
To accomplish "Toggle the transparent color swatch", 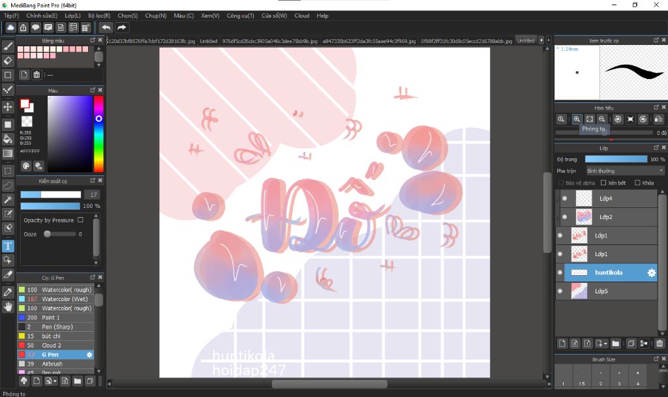I will pyautogui.click(x=27, y=122).
